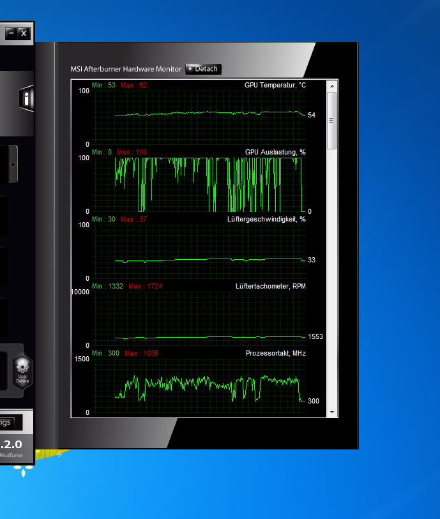Click the current value 1553 RPM

(315, 336)
